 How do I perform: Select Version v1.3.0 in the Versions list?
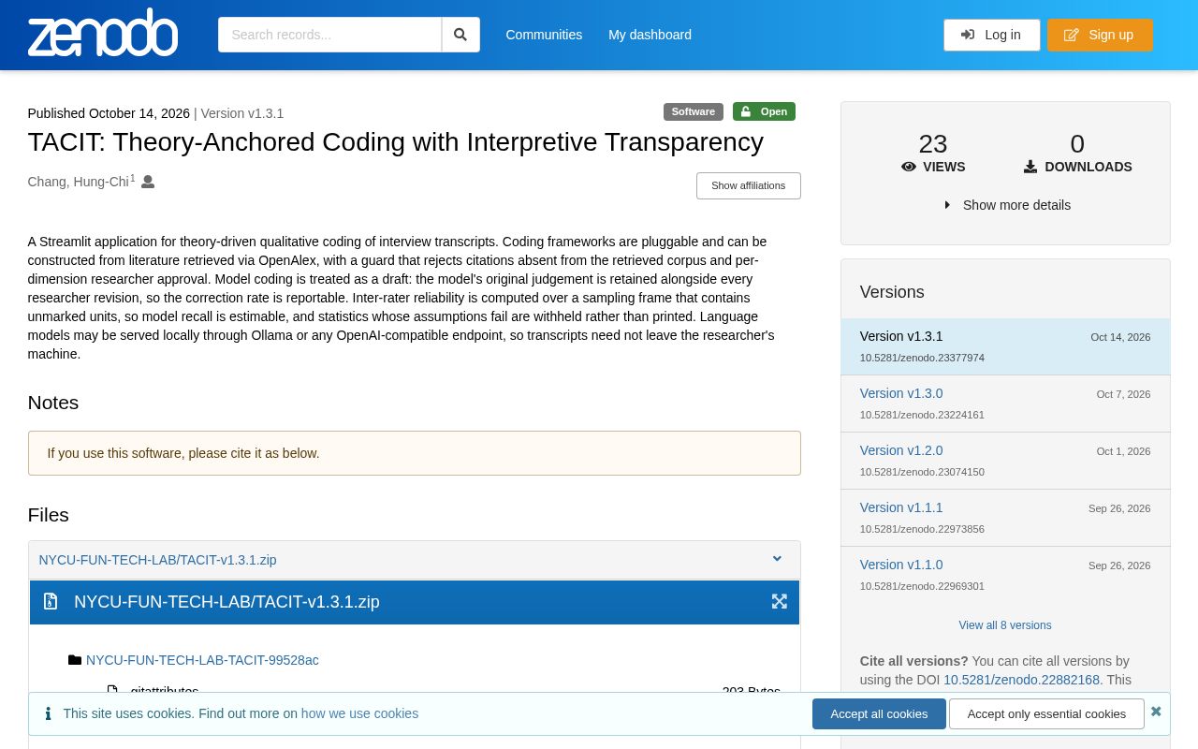[901, 393]
